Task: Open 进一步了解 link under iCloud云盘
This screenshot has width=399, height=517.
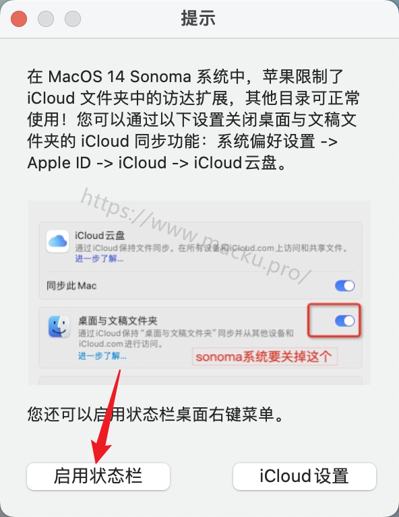Action: pyautogui.click(x=99, y=258)
